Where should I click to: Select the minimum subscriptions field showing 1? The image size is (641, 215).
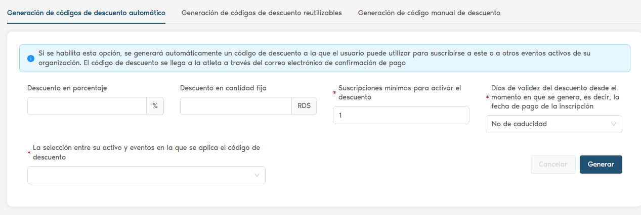coord(401,115)
